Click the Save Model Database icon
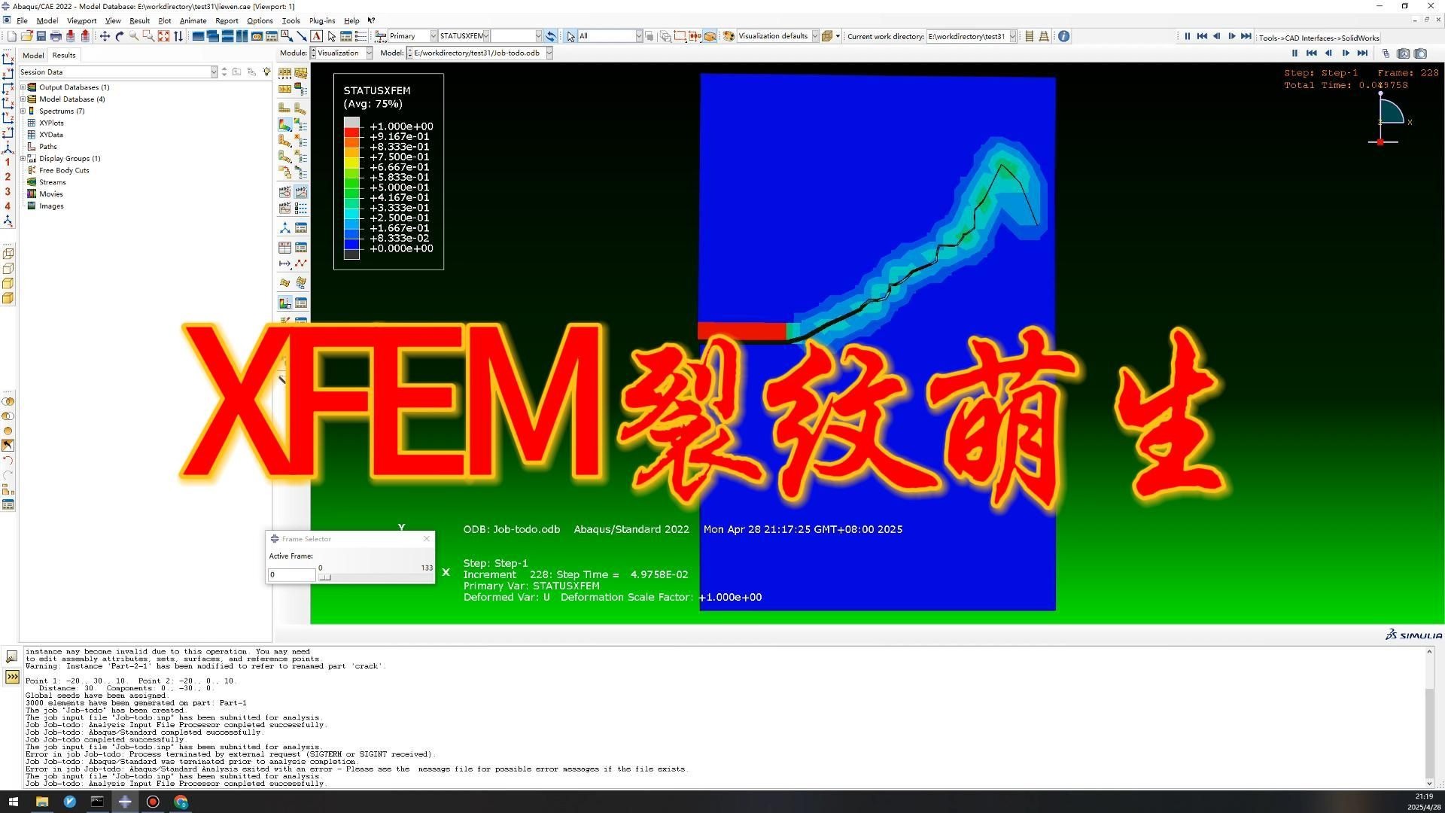The width and height of the screenshot is (1445, 813). (x=41, y=36)
